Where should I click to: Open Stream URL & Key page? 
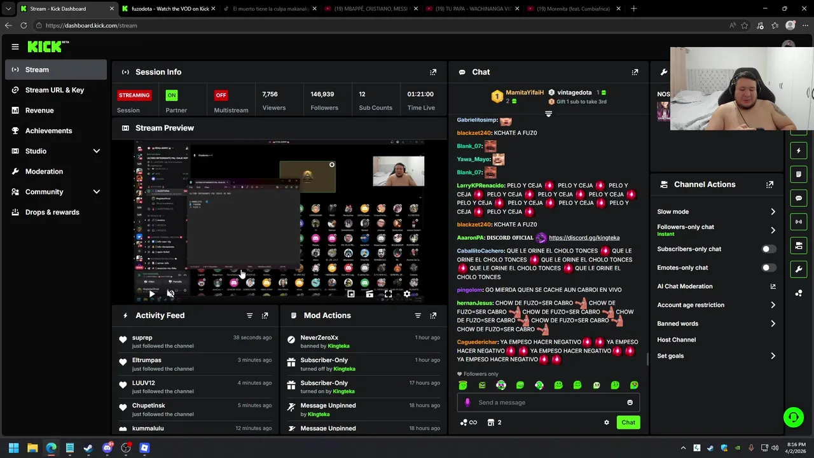pos(56,90)
